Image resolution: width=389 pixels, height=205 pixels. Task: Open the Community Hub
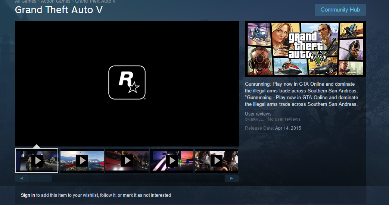[340, 10]
